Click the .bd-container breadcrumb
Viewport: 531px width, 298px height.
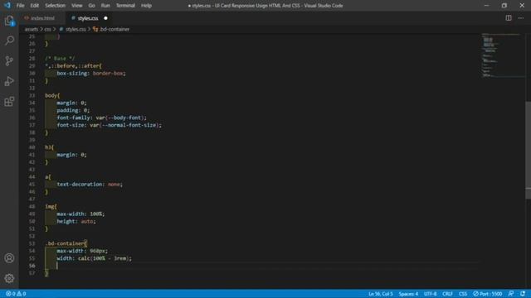(x=114, y=30)
